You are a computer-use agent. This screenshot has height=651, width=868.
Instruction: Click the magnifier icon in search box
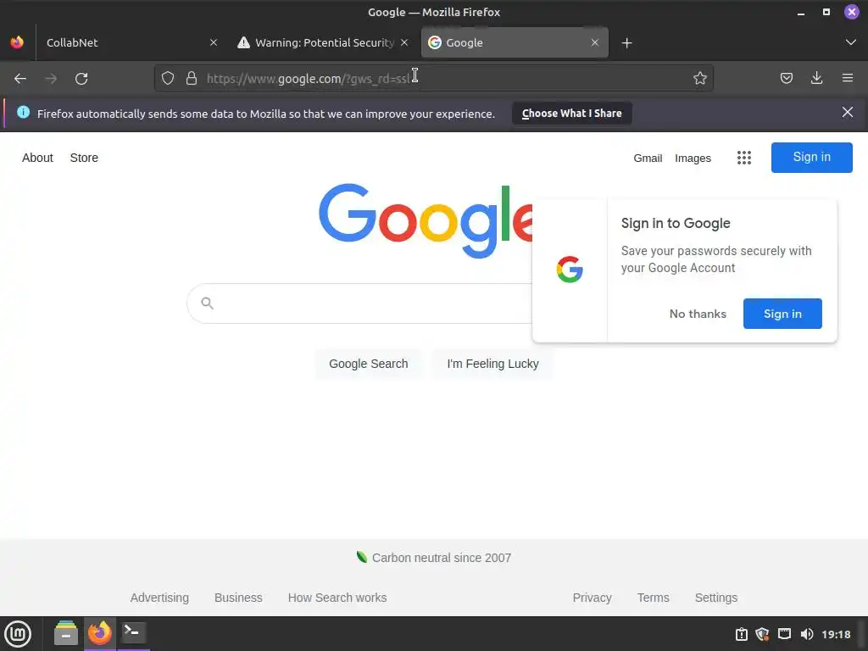coord(207,303)
